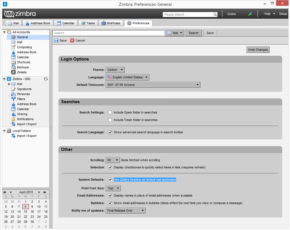
Task: Toggle Show email addresses in bubbles checkbox
Action: [x=110, y=203]
